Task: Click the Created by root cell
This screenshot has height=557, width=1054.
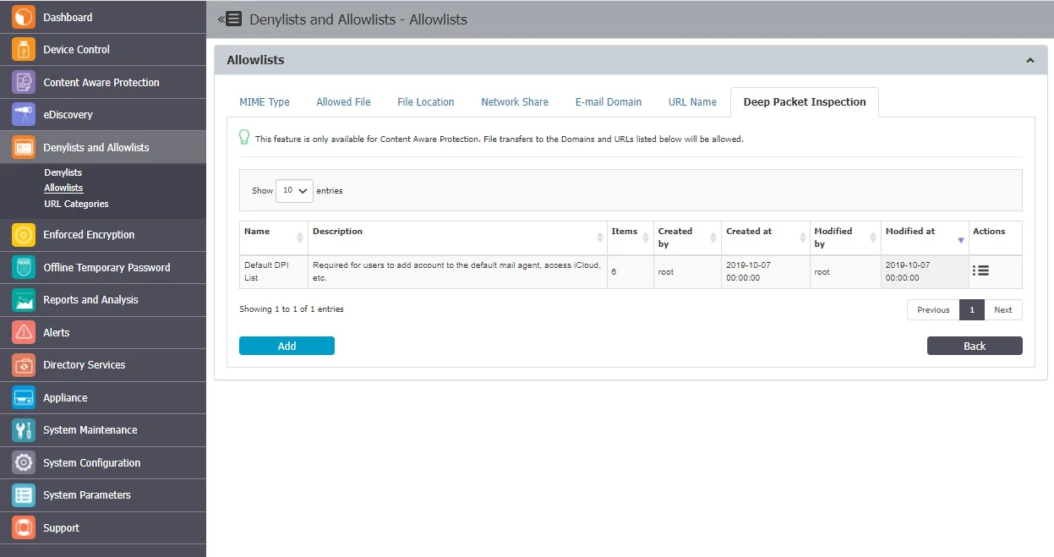Action: click(x=687, y=271)
